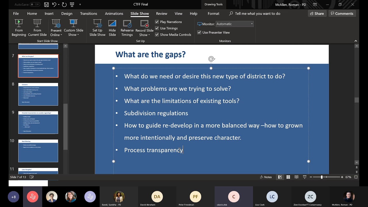Click the Share button
Screen dimensions: 368x207
(317, 14)
